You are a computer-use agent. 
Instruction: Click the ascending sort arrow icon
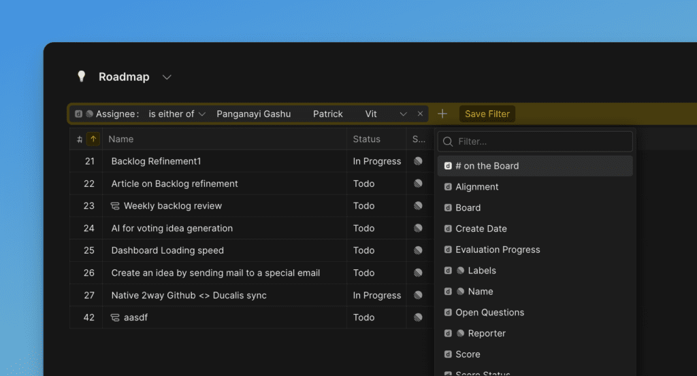93,139
